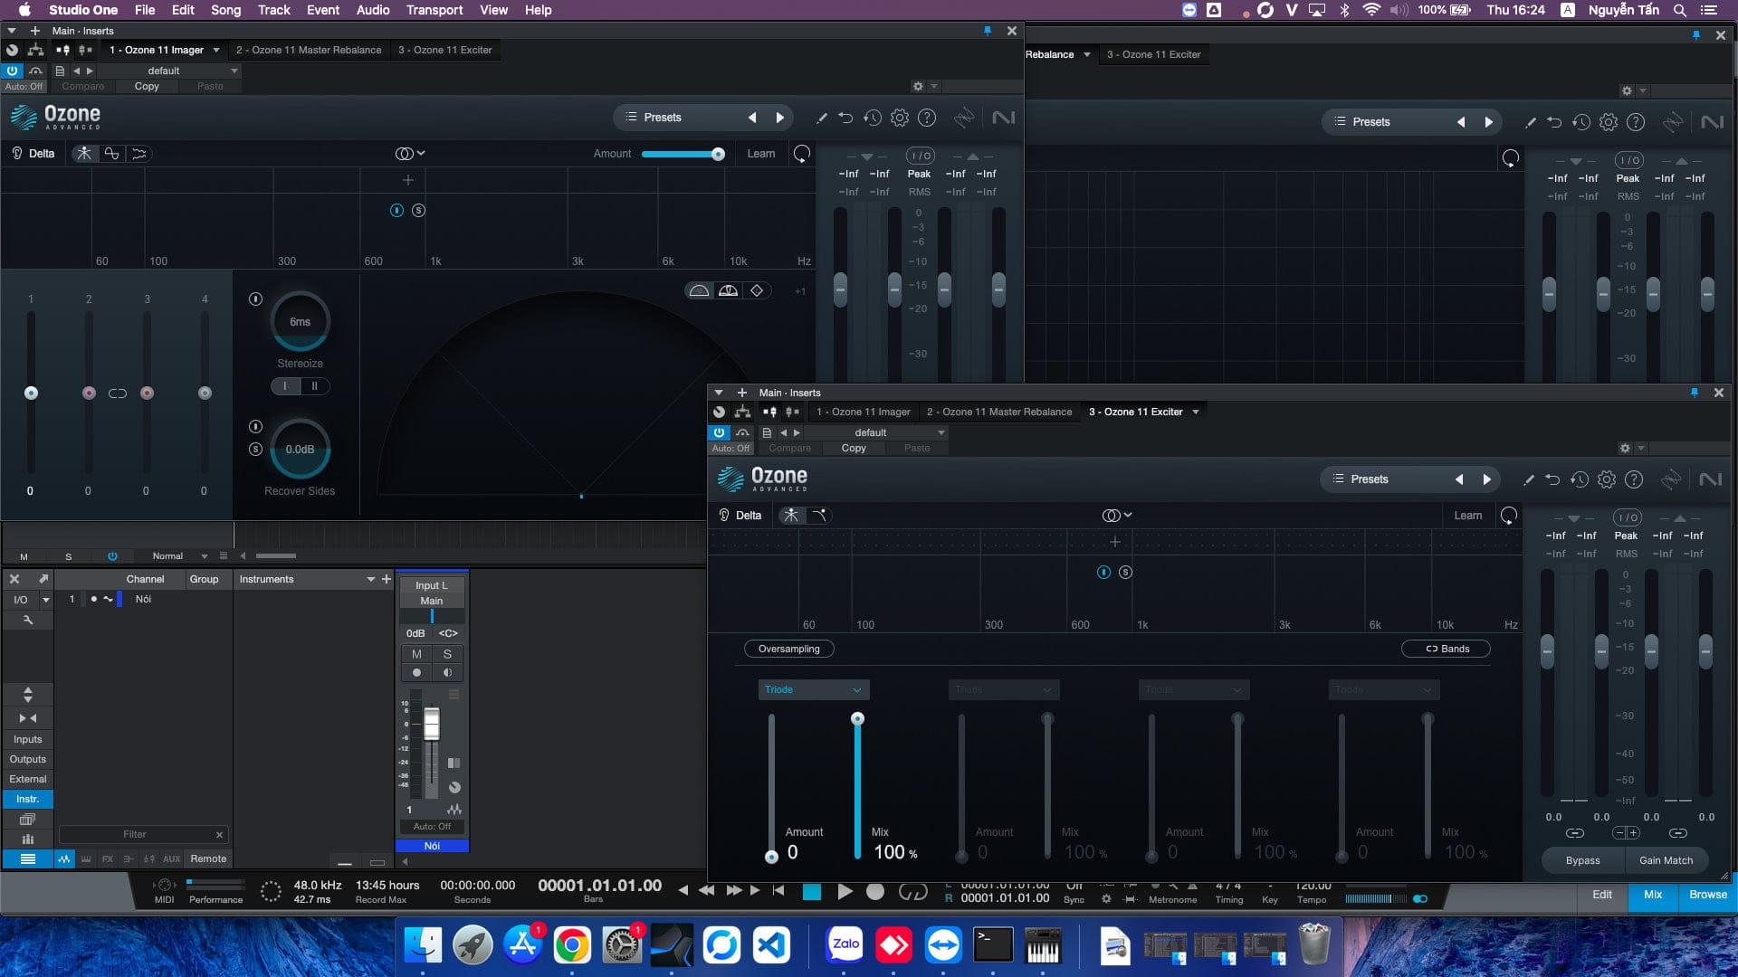Toggle the I/O meter button in the Imager
The width and height of the screenshot is (1738, 977).
click(920, 156)
